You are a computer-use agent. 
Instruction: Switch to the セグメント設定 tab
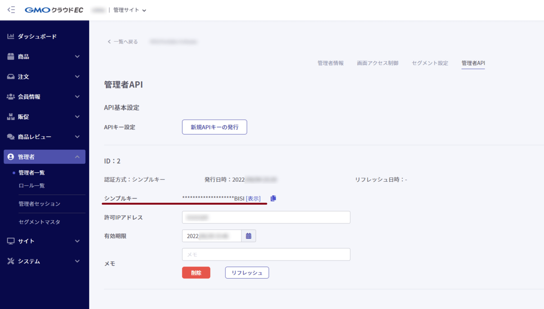click(430, 63)
